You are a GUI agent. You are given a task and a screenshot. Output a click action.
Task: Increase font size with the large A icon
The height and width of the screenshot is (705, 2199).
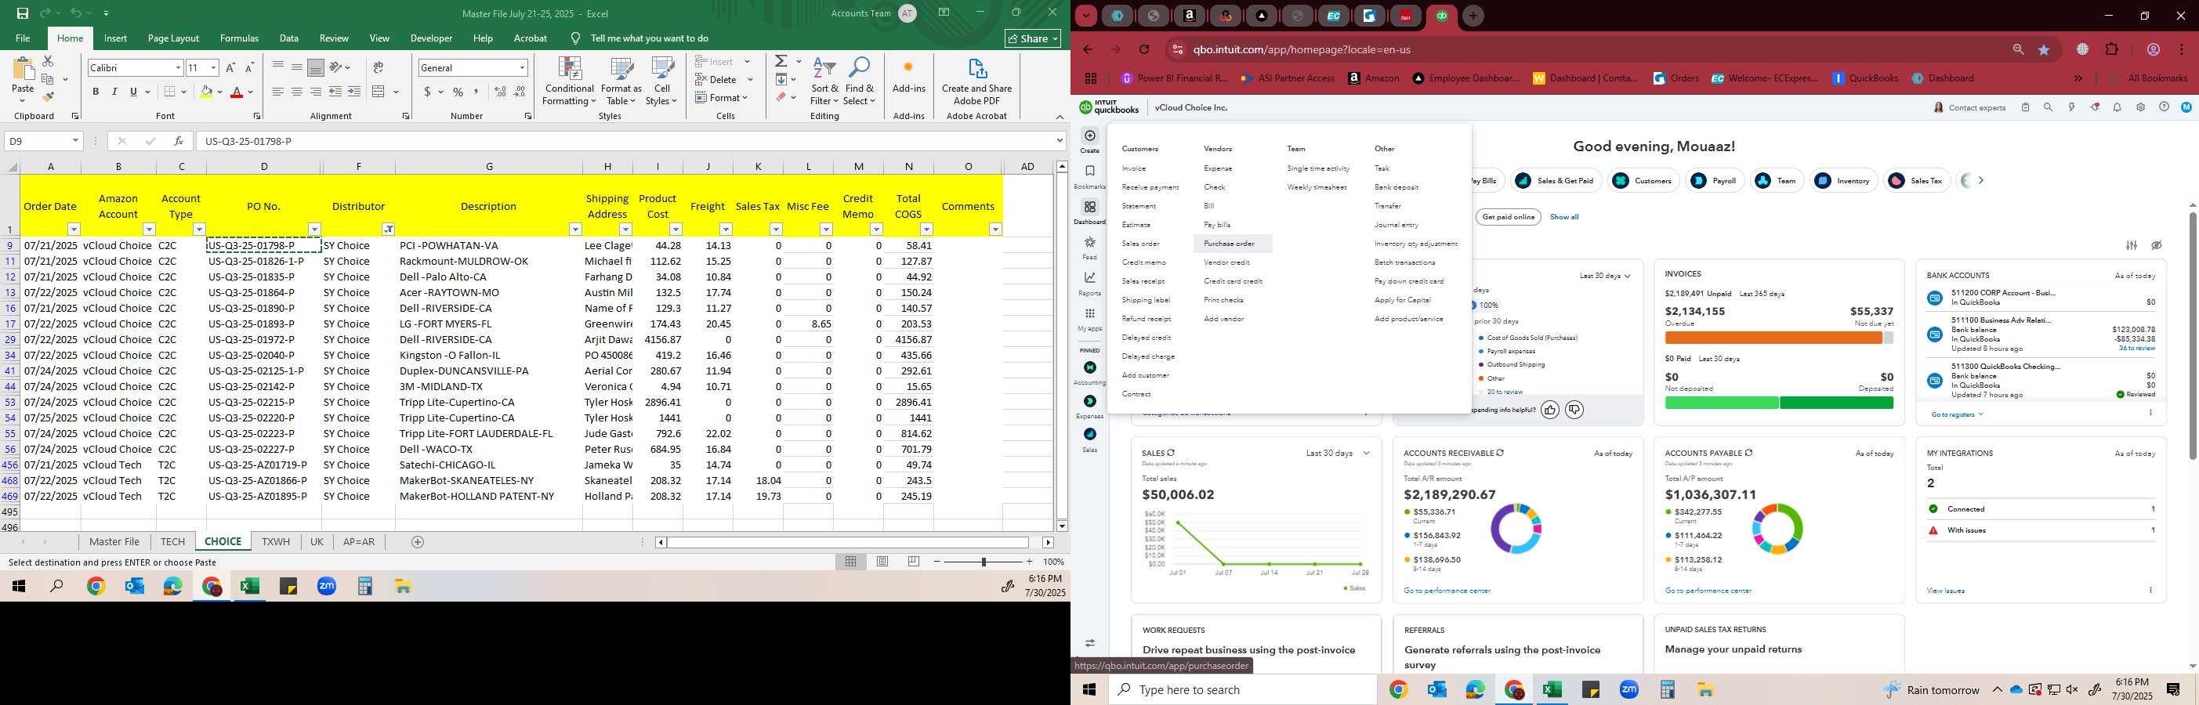230,67
